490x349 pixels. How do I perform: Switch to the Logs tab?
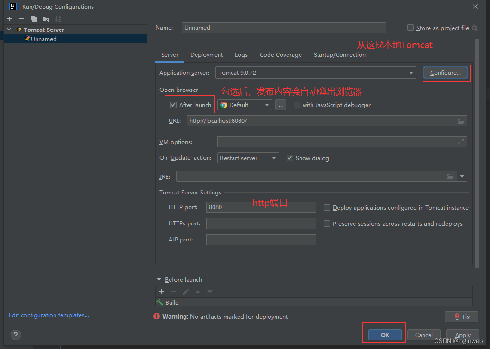241,55
